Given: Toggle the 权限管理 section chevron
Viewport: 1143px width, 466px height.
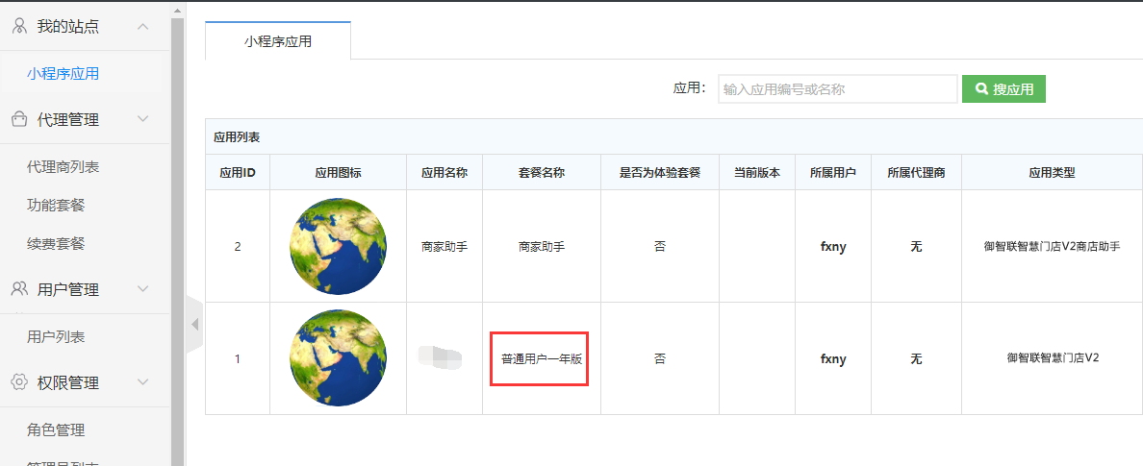Looking at the screenshot, I should pos(143,382).
